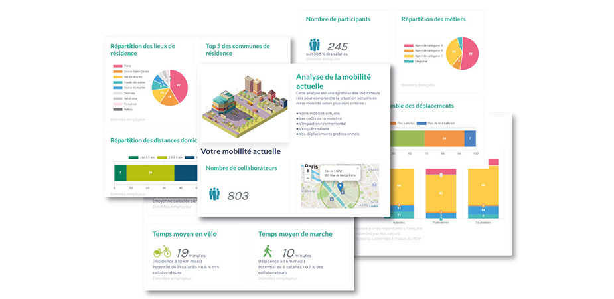Click the map zoom out minus button
Viewport: 614px width, 299px height.
pyautogui.click(x=307, y=179)
